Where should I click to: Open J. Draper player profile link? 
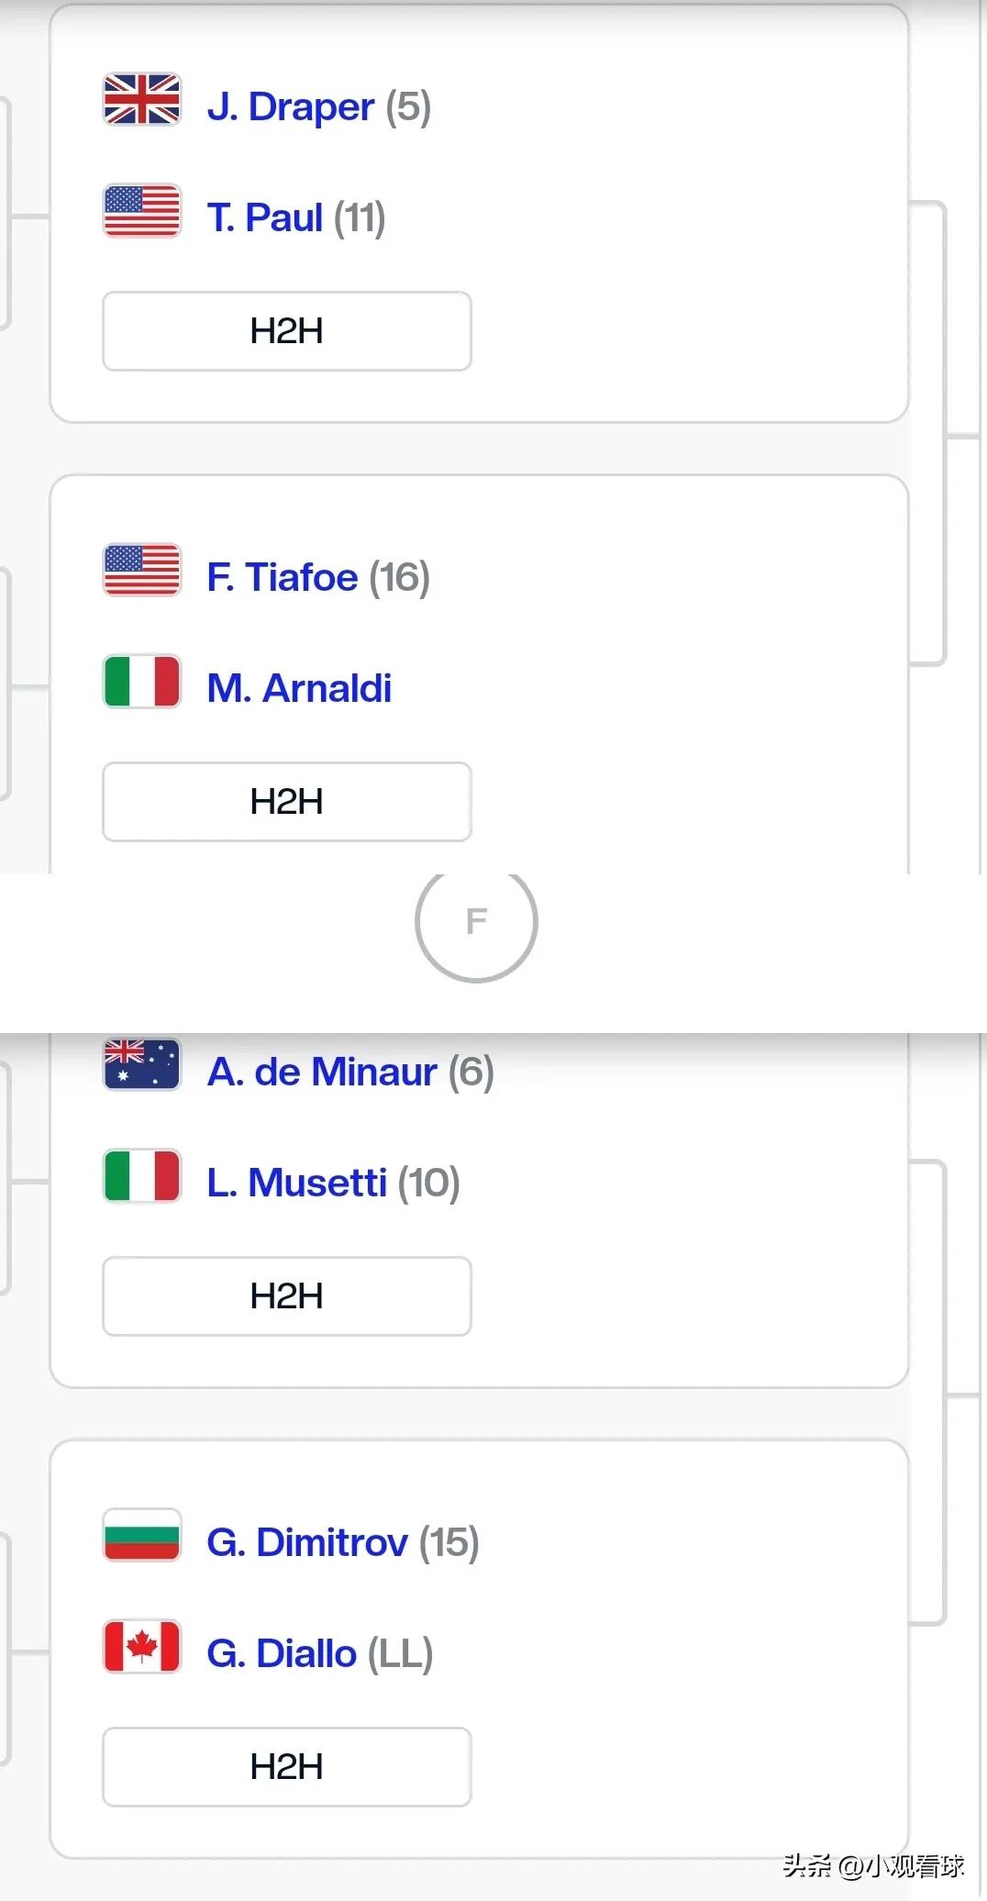(290, 106)
